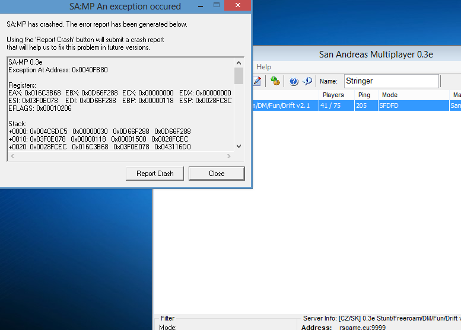Click the rsgame.eu:9999 server address text
This screenshot has height=330, width=461.
pyautogui.click(x=362, y=328)
